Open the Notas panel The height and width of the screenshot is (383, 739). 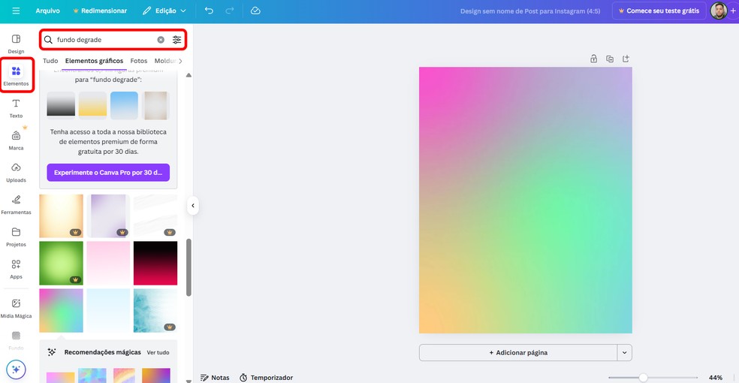pos(215,377)
